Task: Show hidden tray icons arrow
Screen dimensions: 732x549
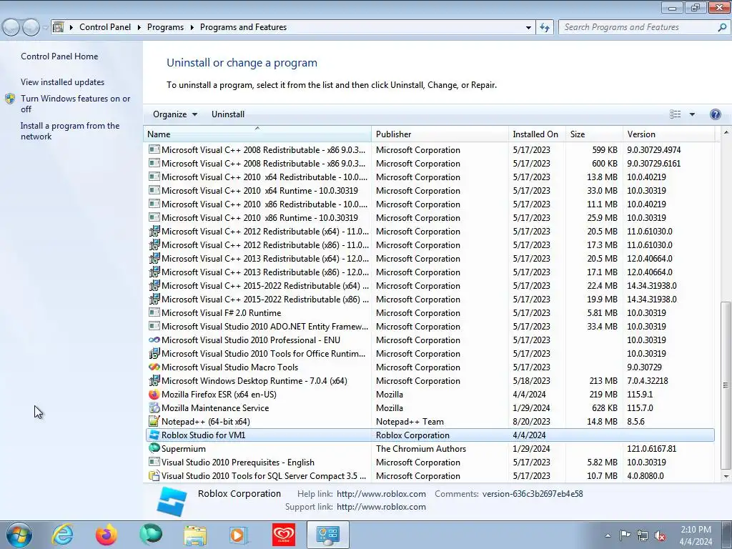Action: tap(608, 536)
